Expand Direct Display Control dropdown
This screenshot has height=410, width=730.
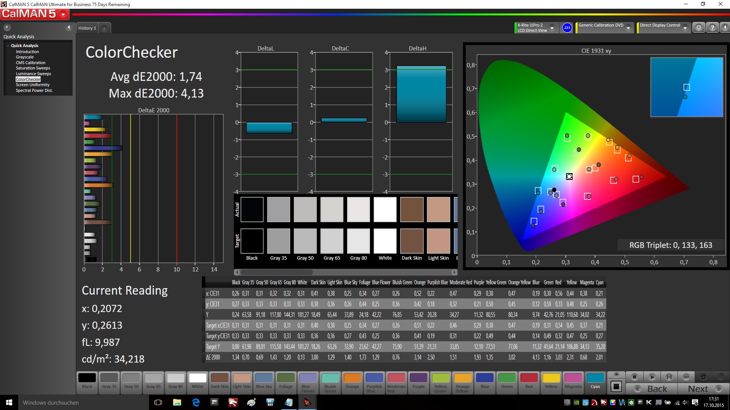click(x=685, y=28)
